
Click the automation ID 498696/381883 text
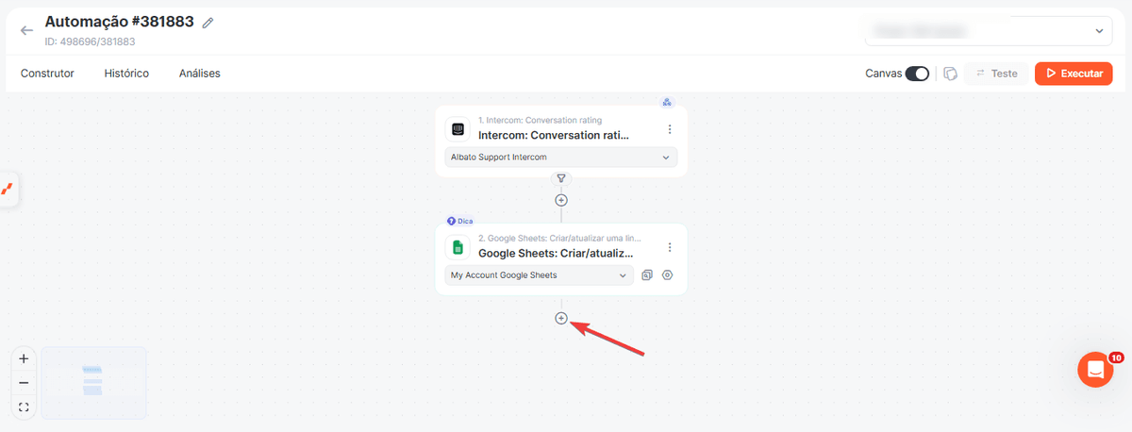(x=90, y=42)
